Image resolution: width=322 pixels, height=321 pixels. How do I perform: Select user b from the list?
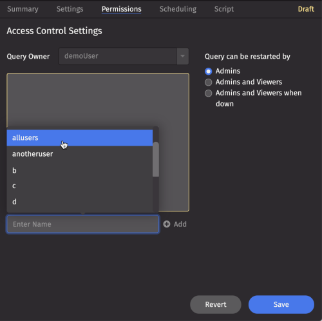pos(80,170)
